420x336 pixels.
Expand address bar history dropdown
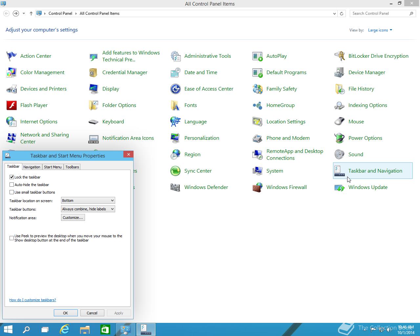pyautogui.click(x=334, y=13)
